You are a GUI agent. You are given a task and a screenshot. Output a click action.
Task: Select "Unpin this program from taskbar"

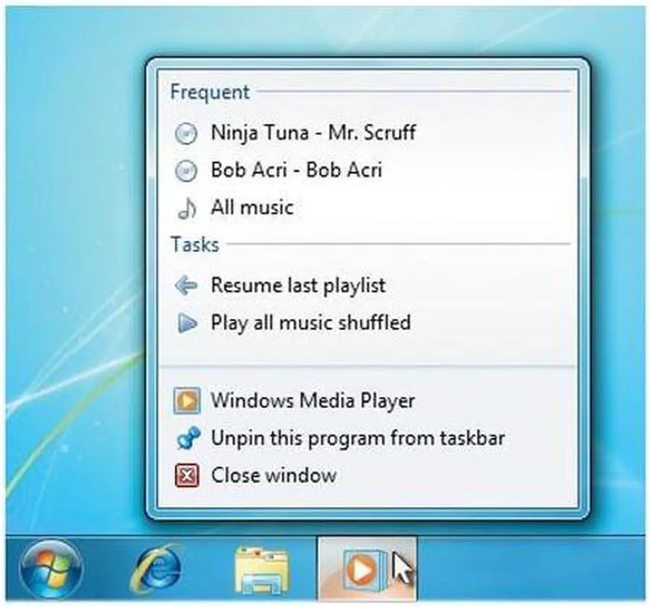point(358,438)
